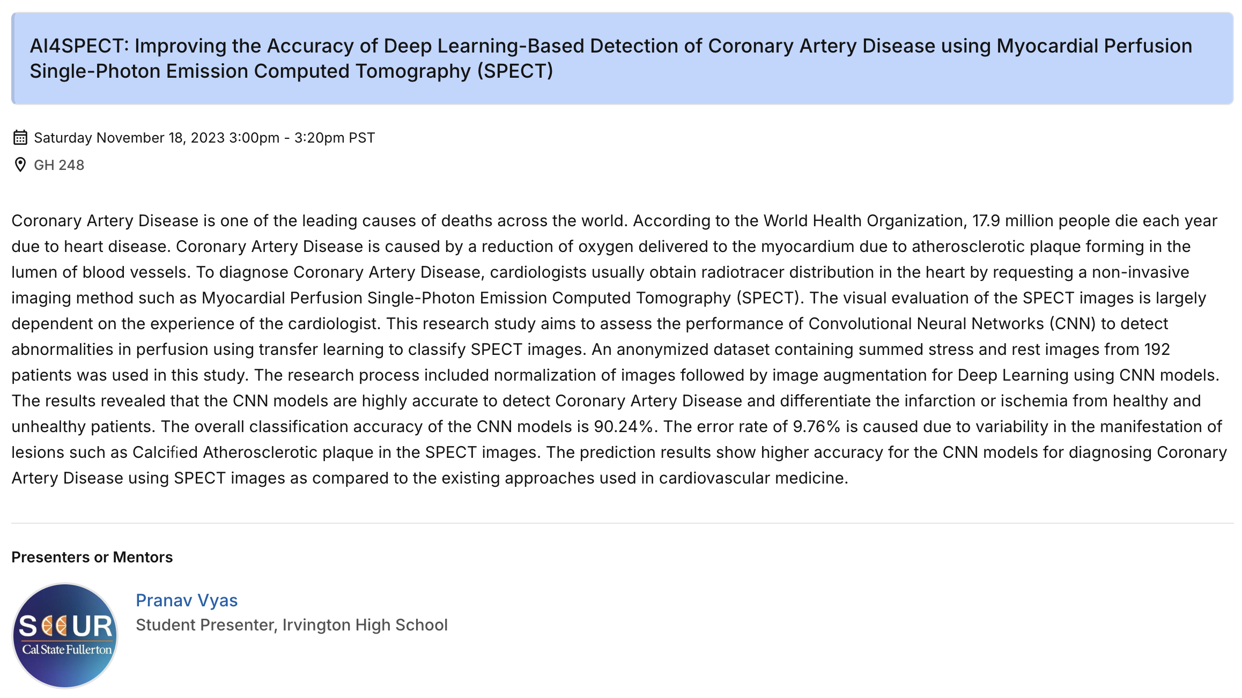
Task: Click the Saturday November 18, 2023 date text
Action: click(129, 138)
